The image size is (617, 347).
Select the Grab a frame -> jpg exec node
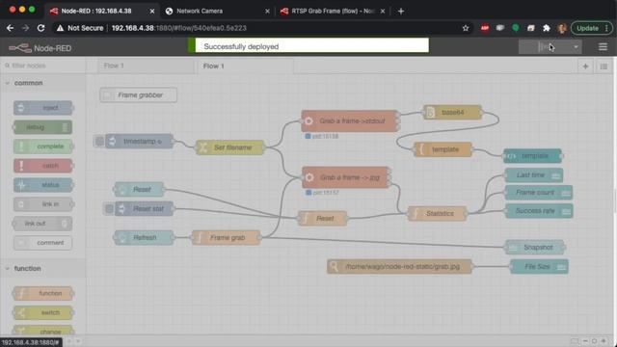pyautogui.click(x=345, y=177)
